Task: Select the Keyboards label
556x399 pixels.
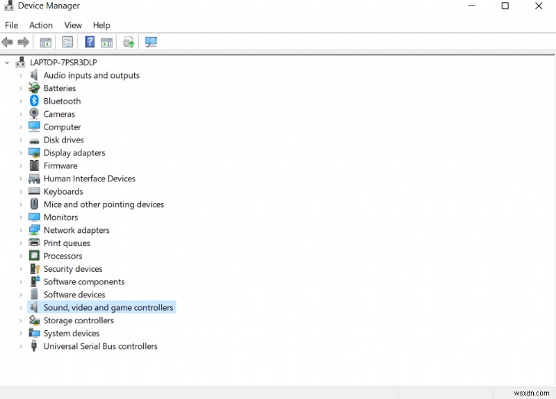Action: click(x=63, y=192)
